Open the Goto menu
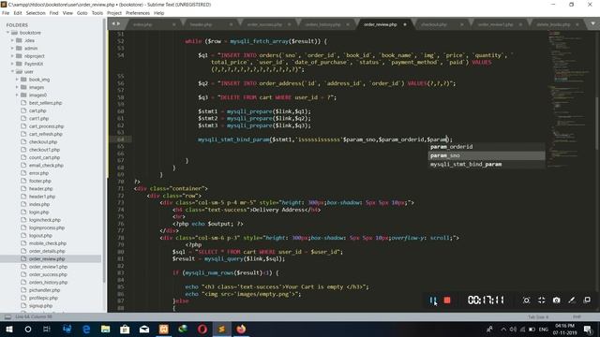600x337 pixels. (82, 13)
